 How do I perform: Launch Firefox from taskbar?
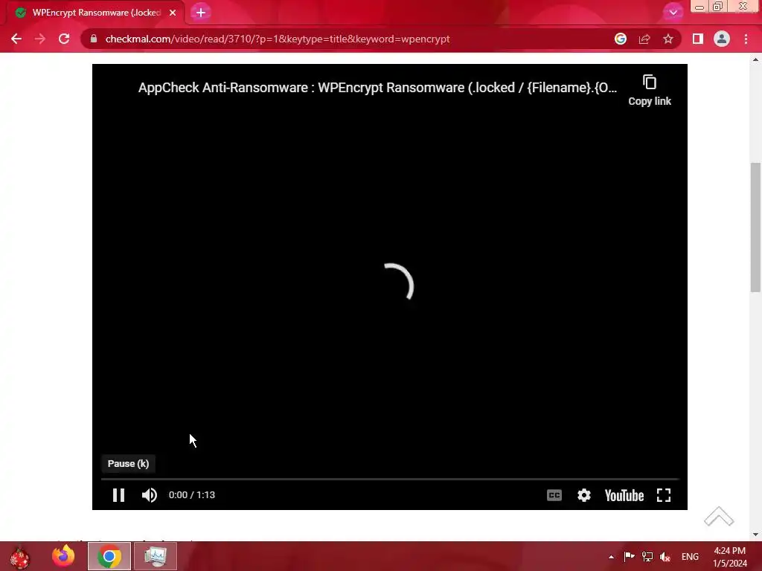(63, 556)
